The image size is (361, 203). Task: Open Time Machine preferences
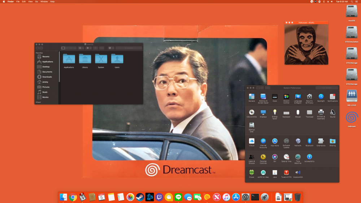coord(298,159)
